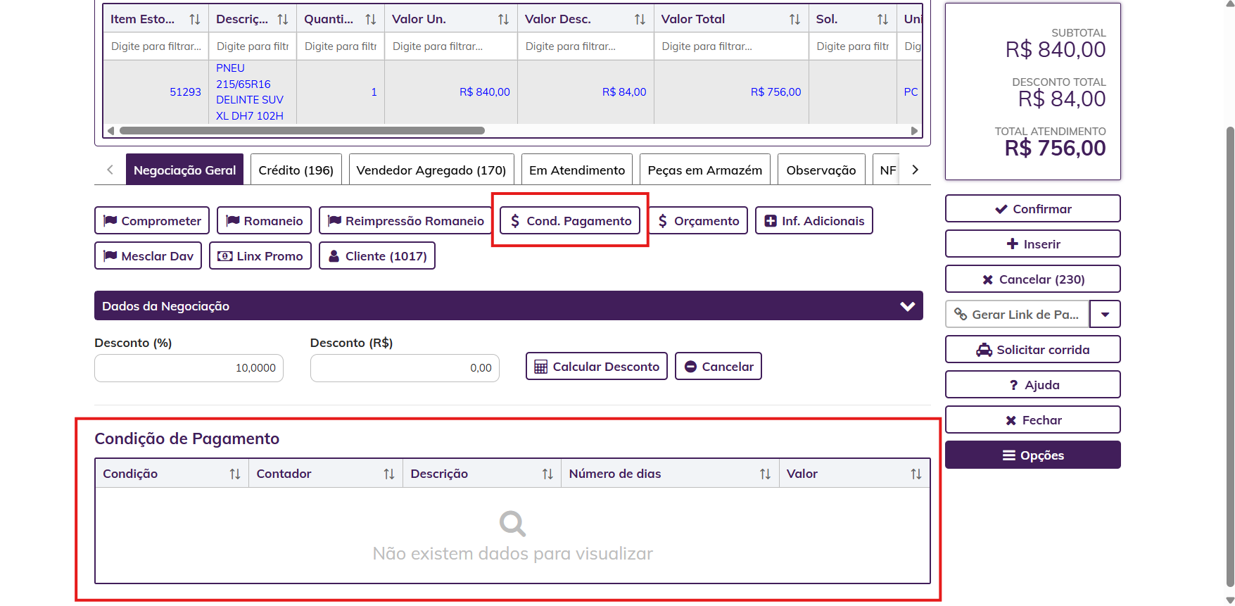The width and height of the screenshot is (1235, 606).
Task: Click the page scrollbar down arrow
Action: (x=1229, y=600)
